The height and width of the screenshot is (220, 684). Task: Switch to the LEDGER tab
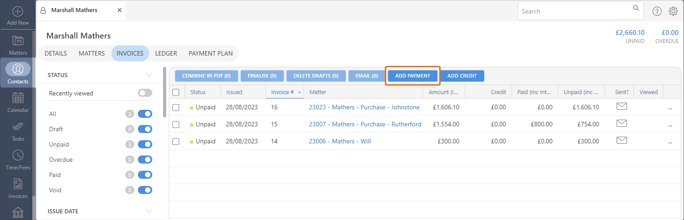[166, 53]
